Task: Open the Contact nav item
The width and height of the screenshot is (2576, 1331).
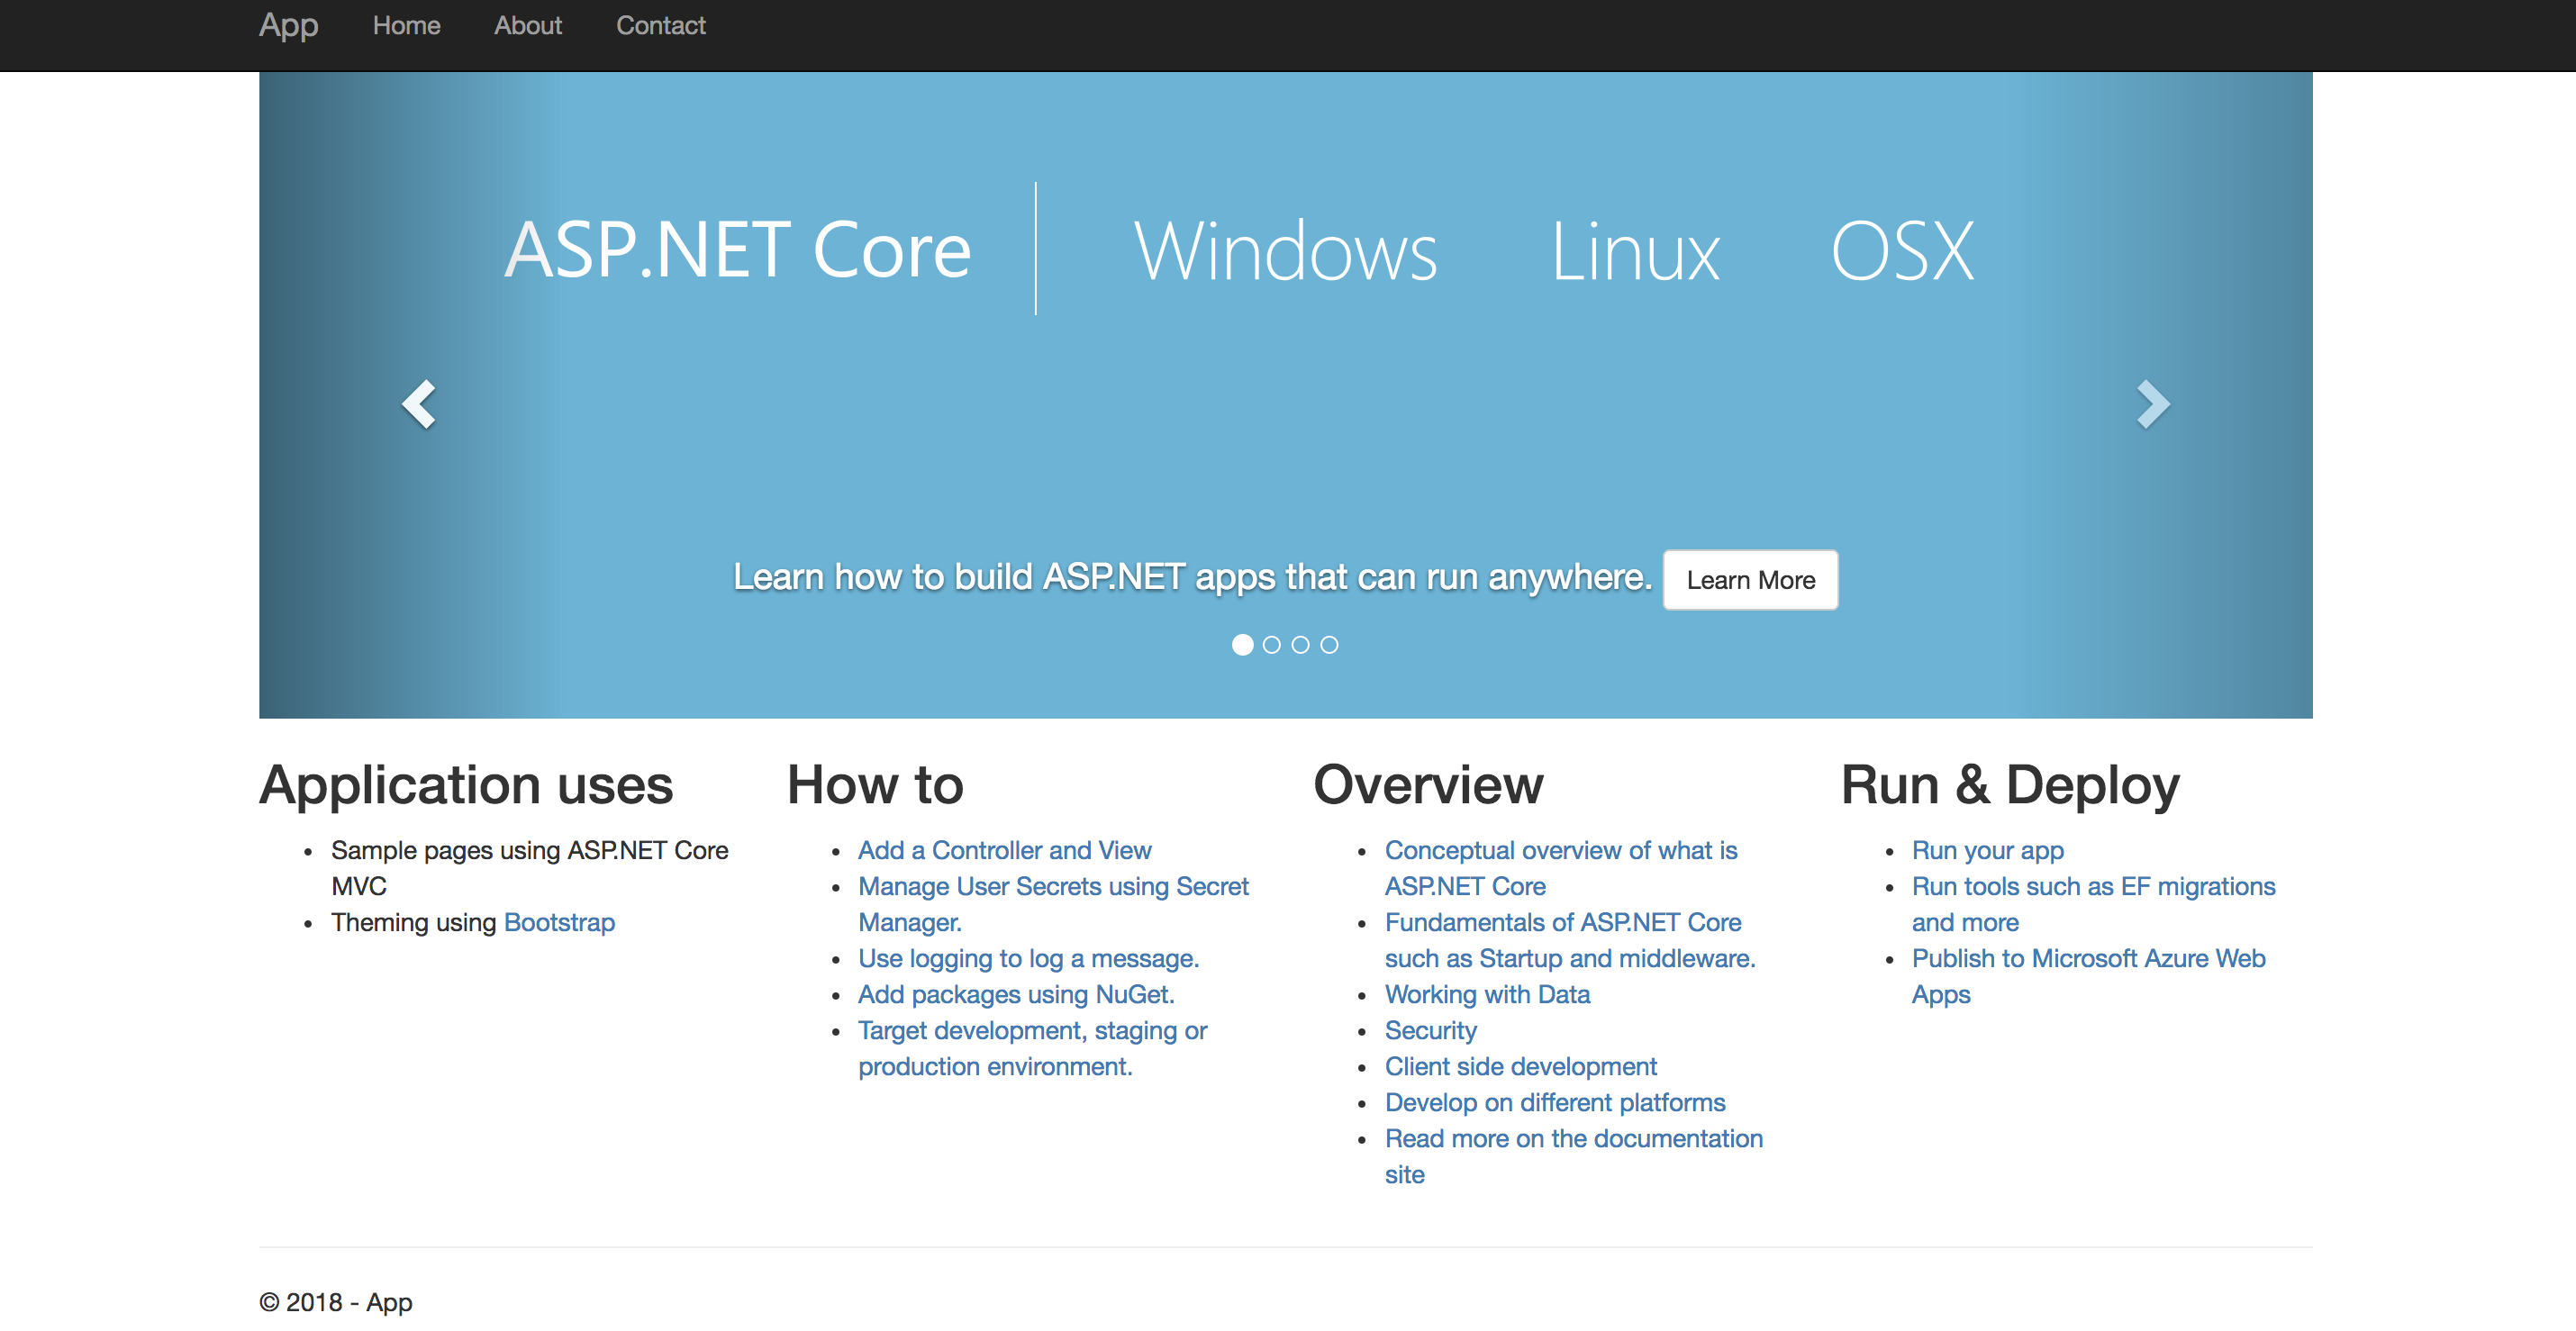Action: click(660, 25)
